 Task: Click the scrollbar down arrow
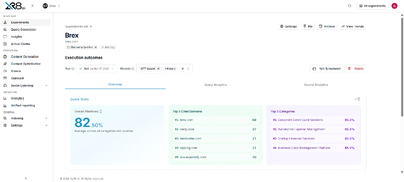click(402, 172)
